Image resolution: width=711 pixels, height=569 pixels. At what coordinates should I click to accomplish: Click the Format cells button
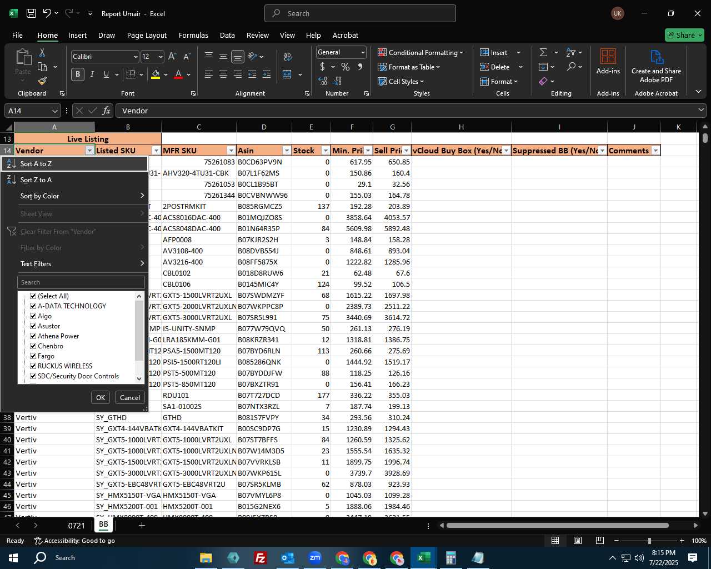point(499,81)
